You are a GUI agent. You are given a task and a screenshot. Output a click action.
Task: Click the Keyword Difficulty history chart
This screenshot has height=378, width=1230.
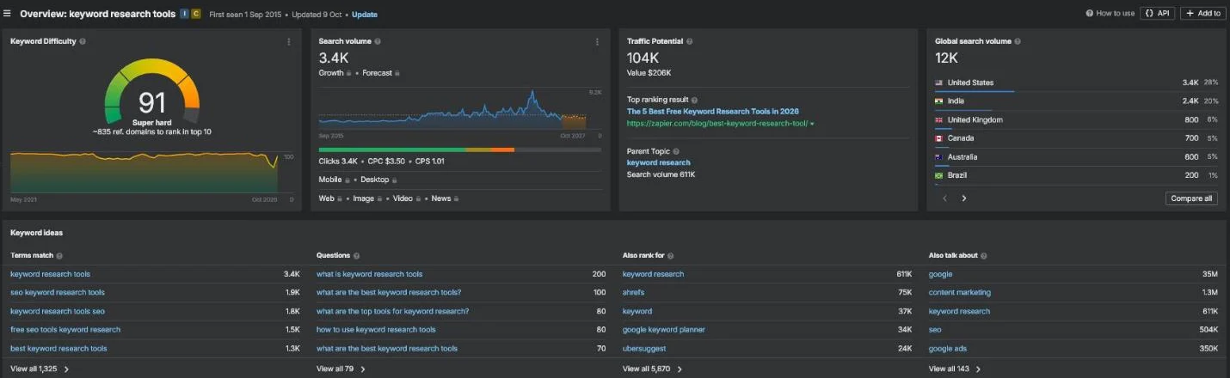click(x=145, y=172)
